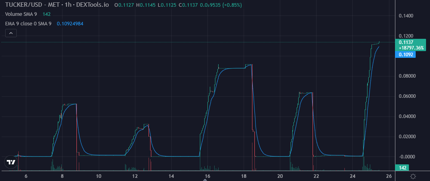Image resolution: width=430 pixels, height=181 pixels.
Task: Click date label 6 on time axis
Action: point(26,176)
